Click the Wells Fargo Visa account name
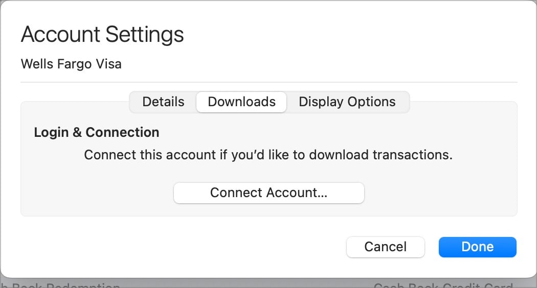Viewport: 537px width, 288px height. 71,64
